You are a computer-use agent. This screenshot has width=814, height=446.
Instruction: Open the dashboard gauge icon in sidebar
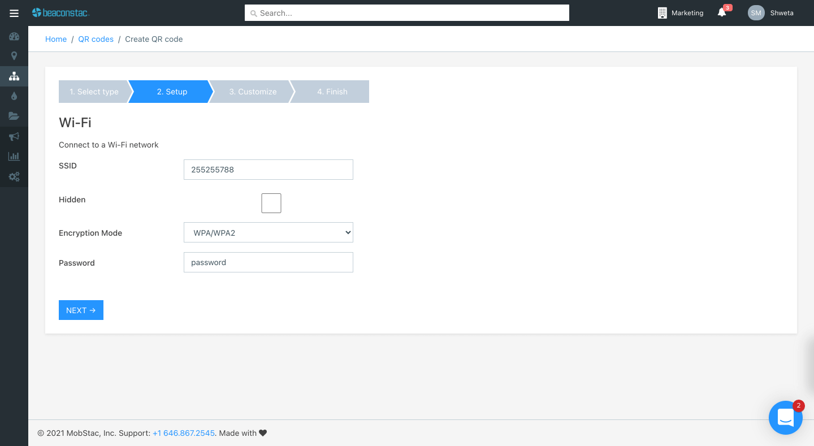tap(14, 37)
